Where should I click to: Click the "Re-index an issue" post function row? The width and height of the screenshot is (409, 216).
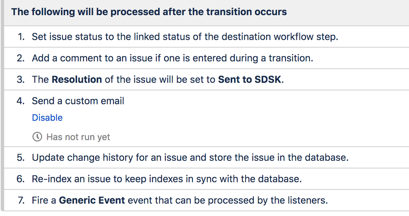pyautogui.click(x=207, y=179)
